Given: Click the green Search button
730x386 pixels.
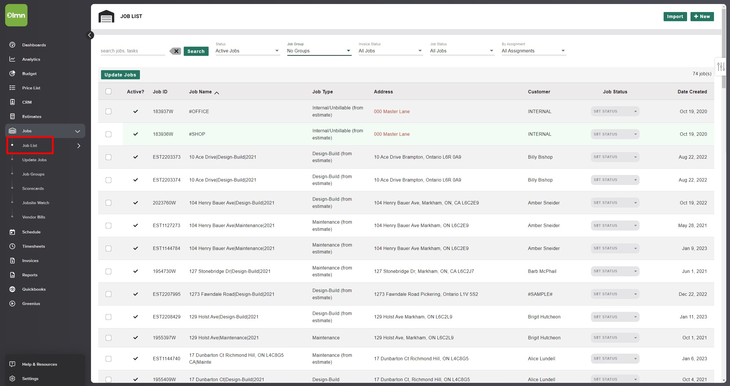Looking at the screenshot, I should [x=196, y=51].
